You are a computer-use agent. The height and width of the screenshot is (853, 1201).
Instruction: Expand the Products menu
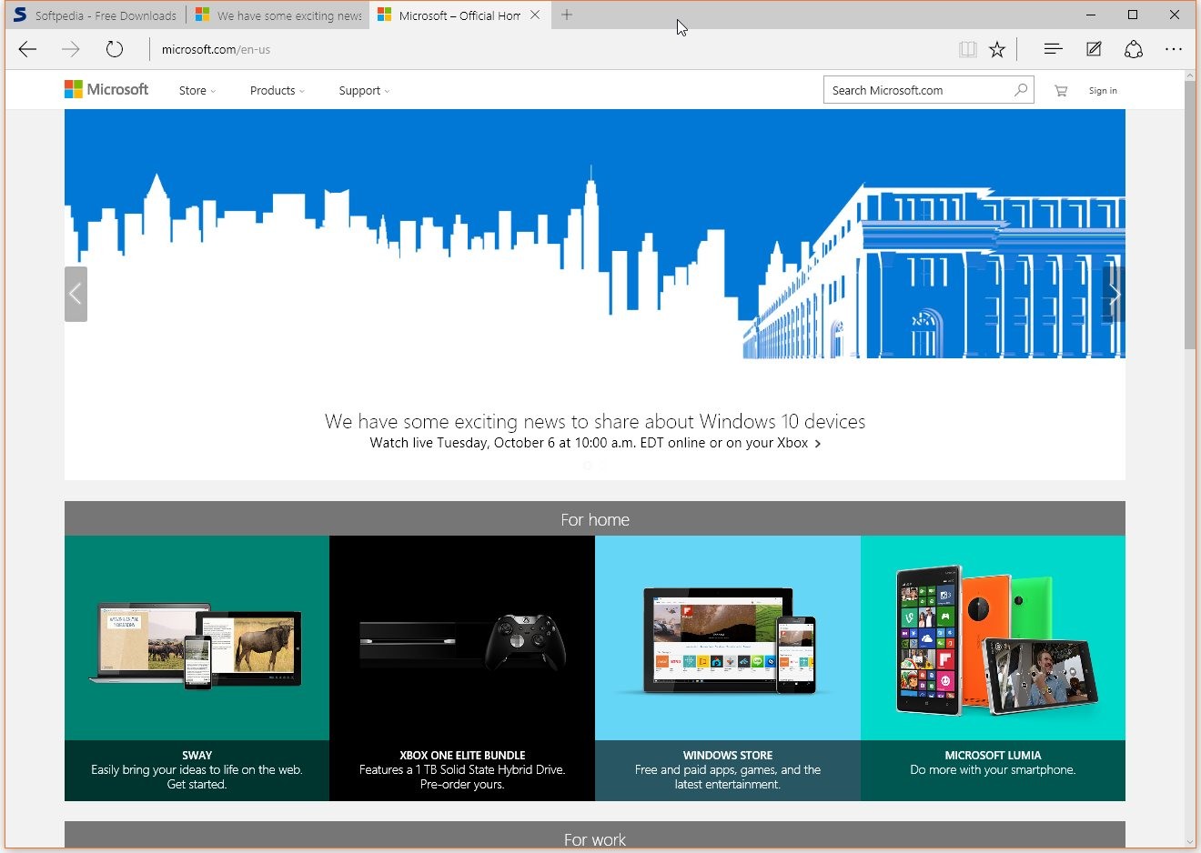click(278, 91)
